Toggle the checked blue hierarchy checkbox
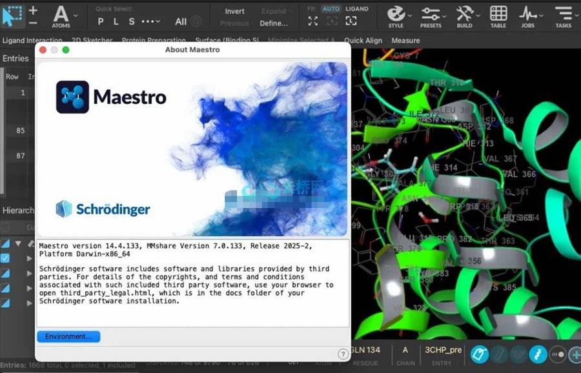The height and width of the screenshot is (373, 581). 5,258
